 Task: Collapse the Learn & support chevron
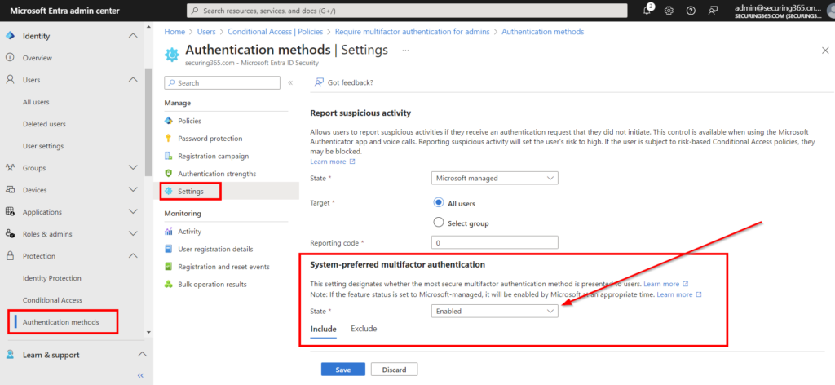pos(142,355)
